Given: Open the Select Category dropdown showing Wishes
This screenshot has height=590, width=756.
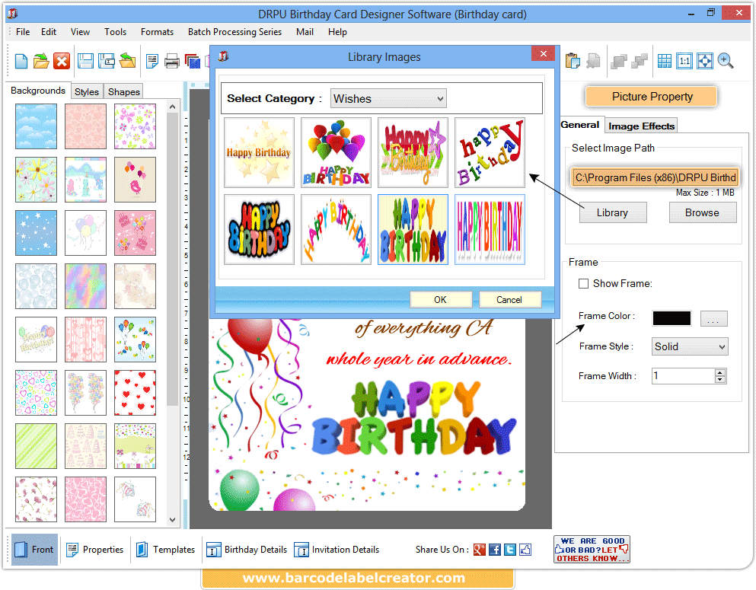Looking at the screenshot, I should pyautogui.click(x=388, y=98).
